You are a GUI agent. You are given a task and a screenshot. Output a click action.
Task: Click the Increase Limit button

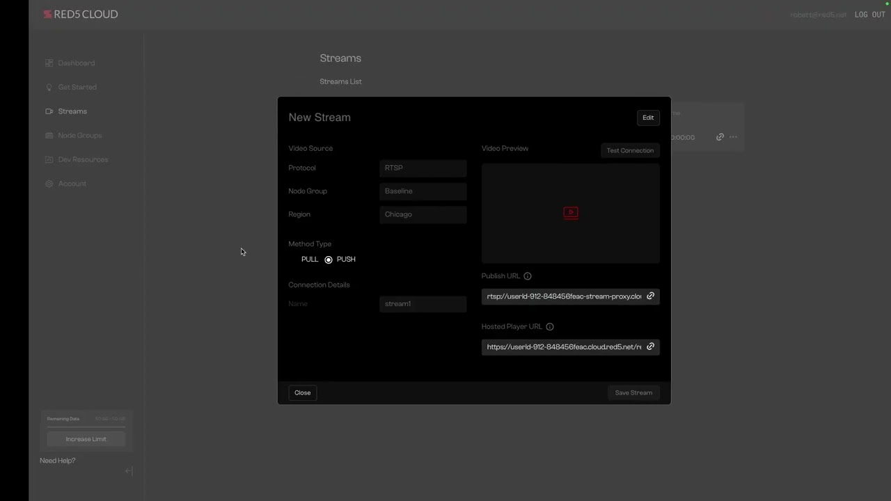click(x=86, y=439)
